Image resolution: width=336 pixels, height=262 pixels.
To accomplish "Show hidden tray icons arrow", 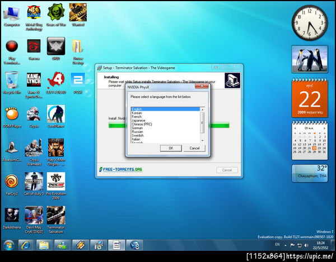I will [286, 246].
